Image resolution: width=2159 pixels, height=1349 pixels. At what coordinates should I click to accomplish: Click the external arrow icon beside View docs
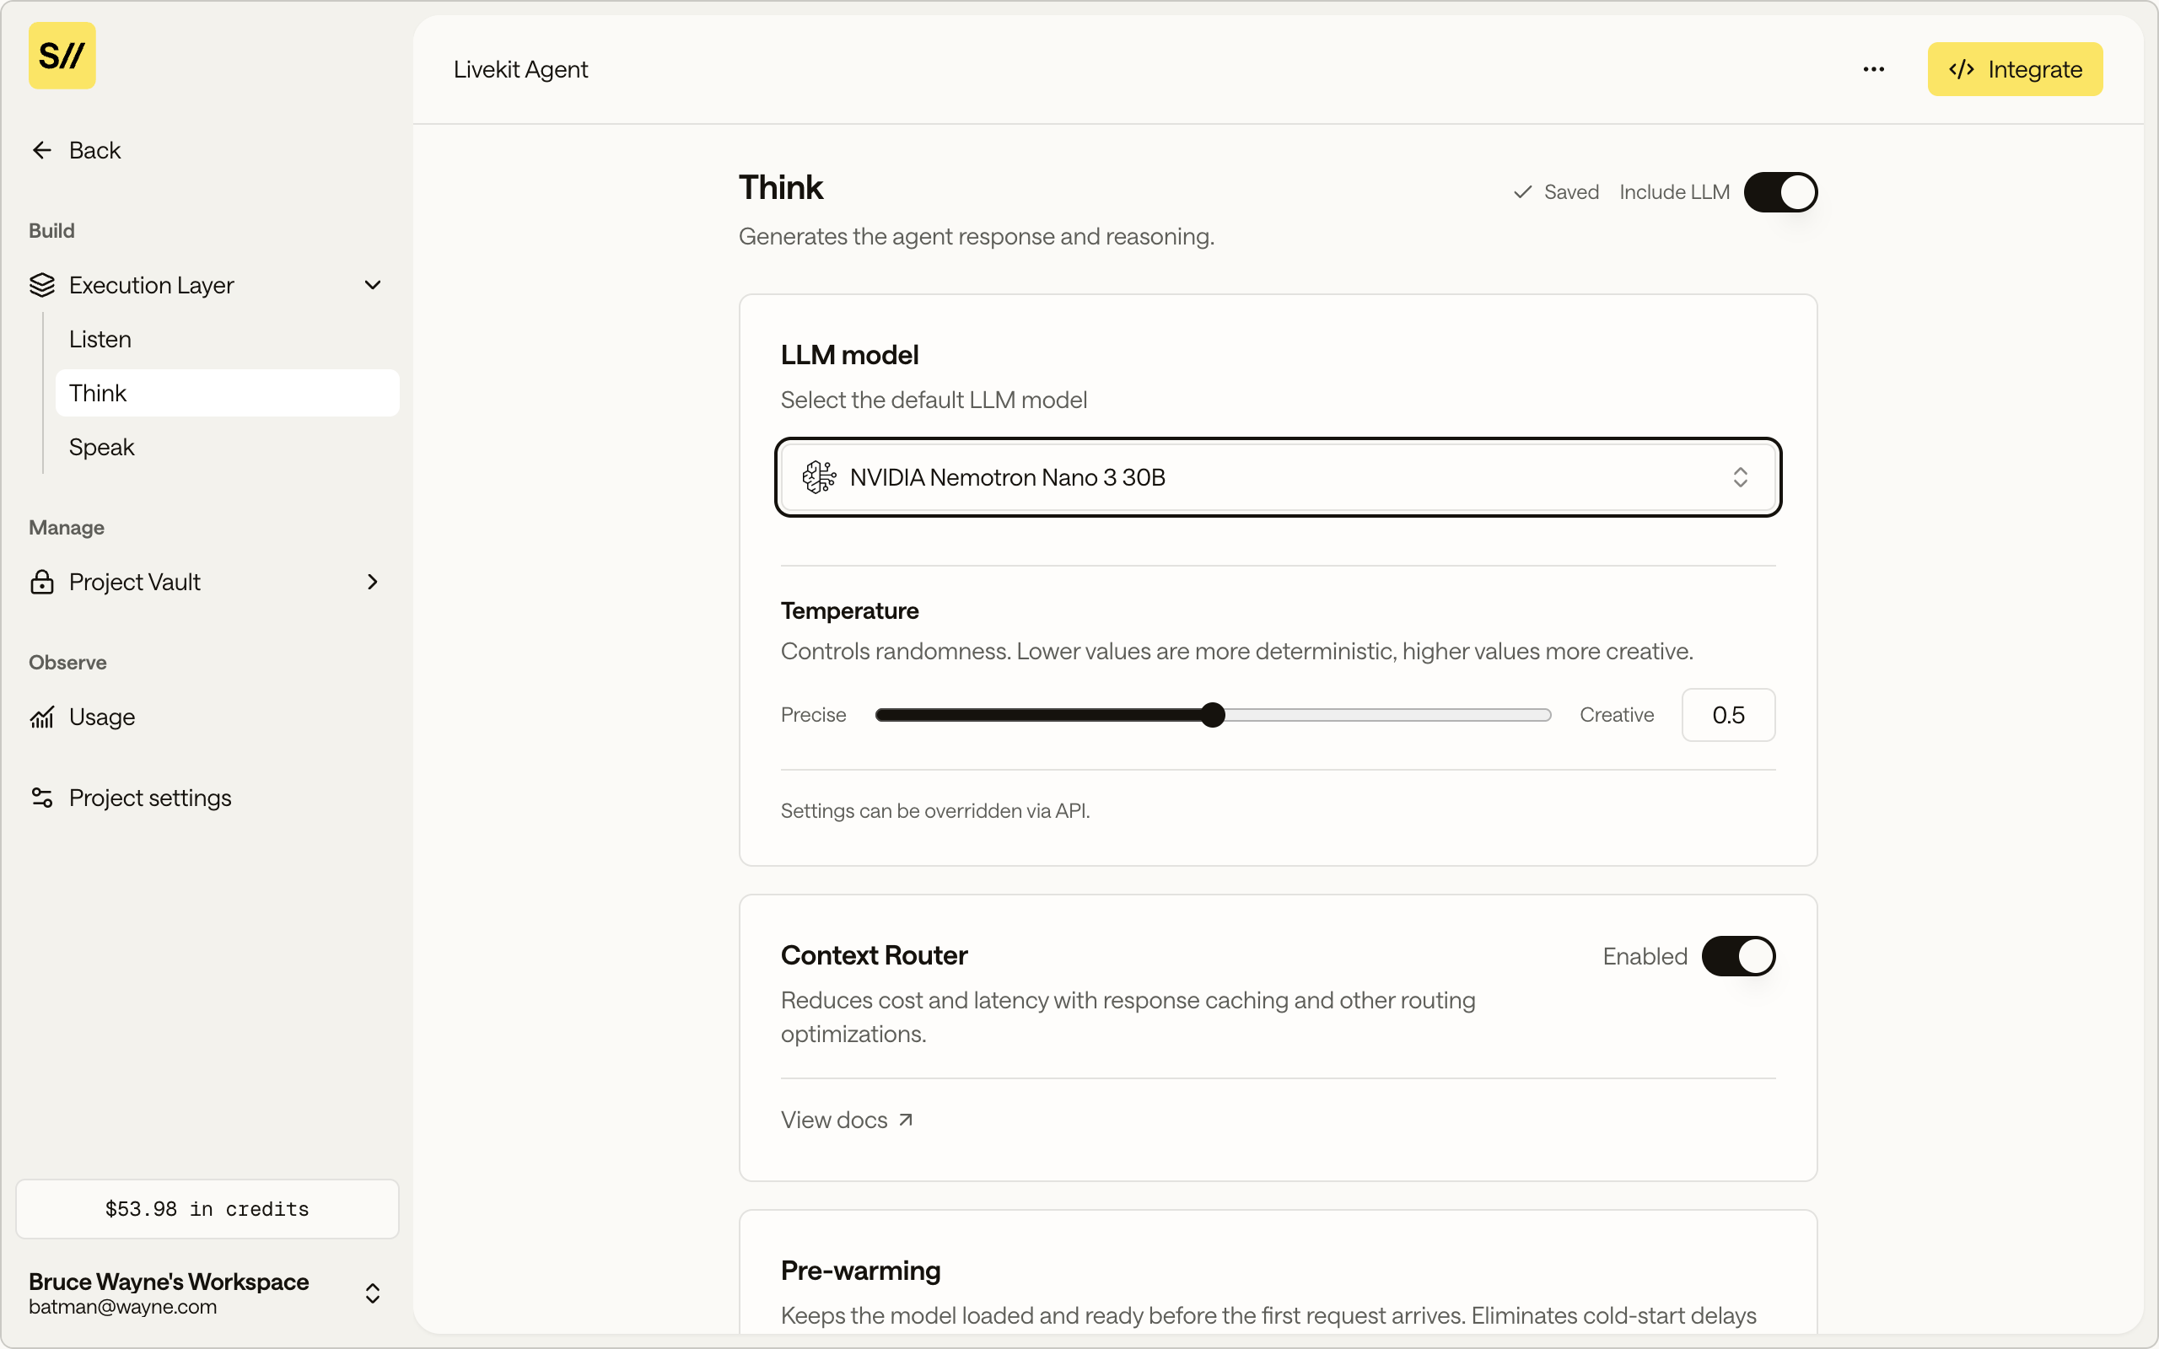tap(906, 1120)
